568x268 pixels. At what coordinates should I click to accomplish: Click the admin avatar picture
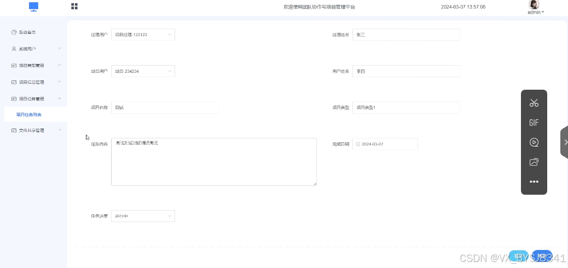[534, 4]
